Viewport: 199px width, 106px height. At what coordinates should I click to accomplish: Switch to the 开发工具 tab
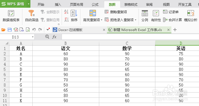pos(185,5)
